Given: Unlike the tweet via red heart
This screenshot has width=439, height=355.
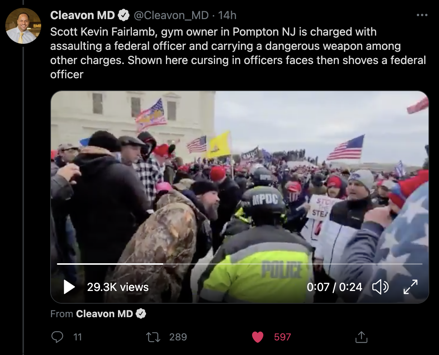Looking at the screenshot, I should coord(258,337).
